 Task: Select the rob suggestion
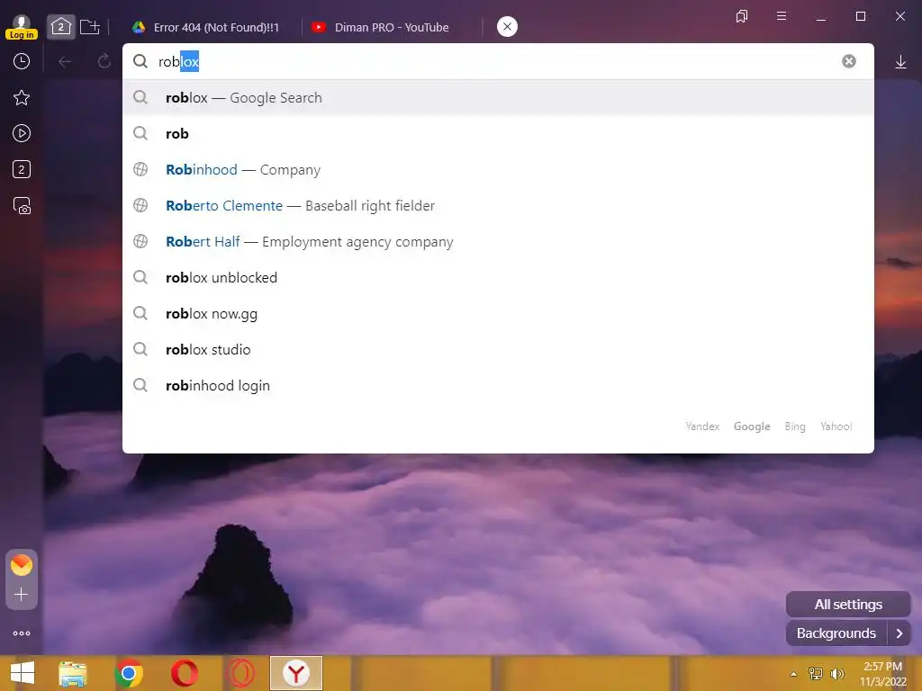coord(498,133)
